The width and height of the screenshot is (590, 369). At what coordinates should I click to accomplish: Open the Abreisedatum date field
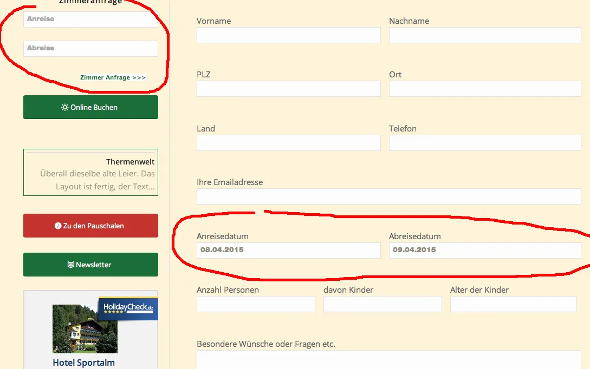[x=485, y=251]
